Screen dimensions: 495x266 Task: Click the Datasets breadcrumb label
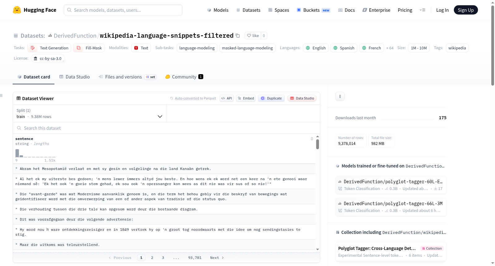pos(33,36)
